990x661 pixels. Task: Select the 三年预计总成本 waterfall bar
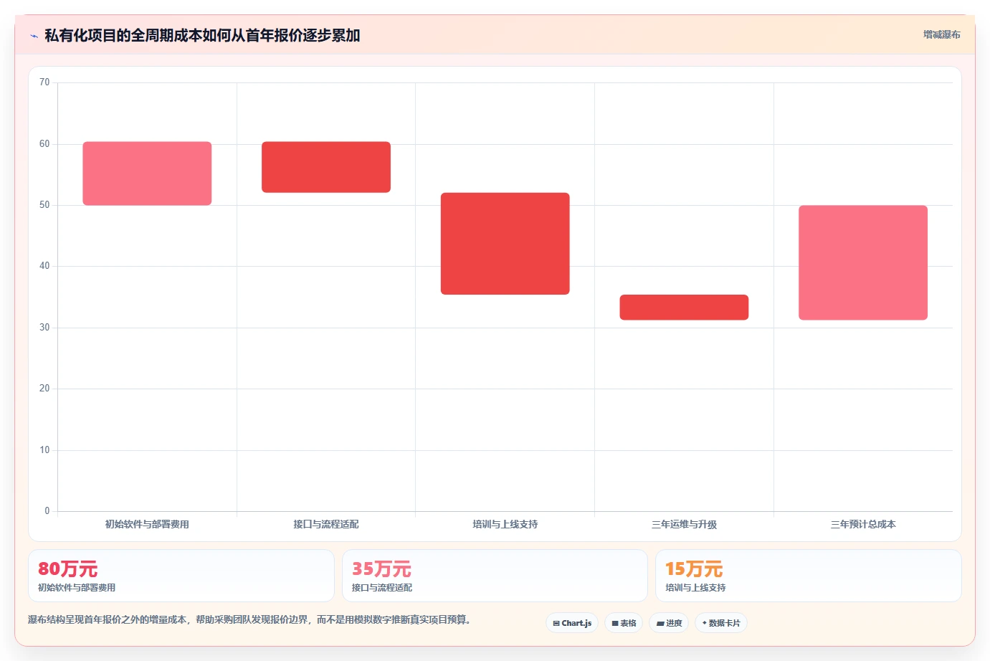[x=863, y=262]
